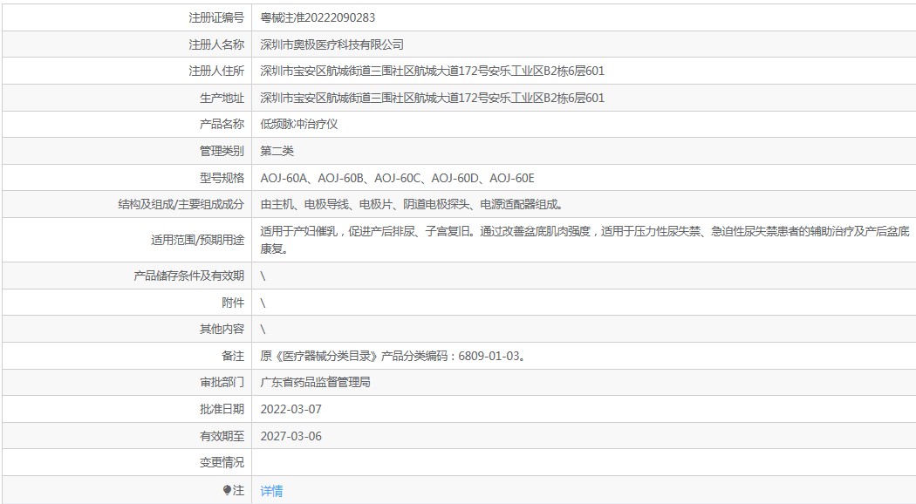Screen dimensions: 916x504
Task: Click the 变更情况 label
Action: click(x=222, y=462)
